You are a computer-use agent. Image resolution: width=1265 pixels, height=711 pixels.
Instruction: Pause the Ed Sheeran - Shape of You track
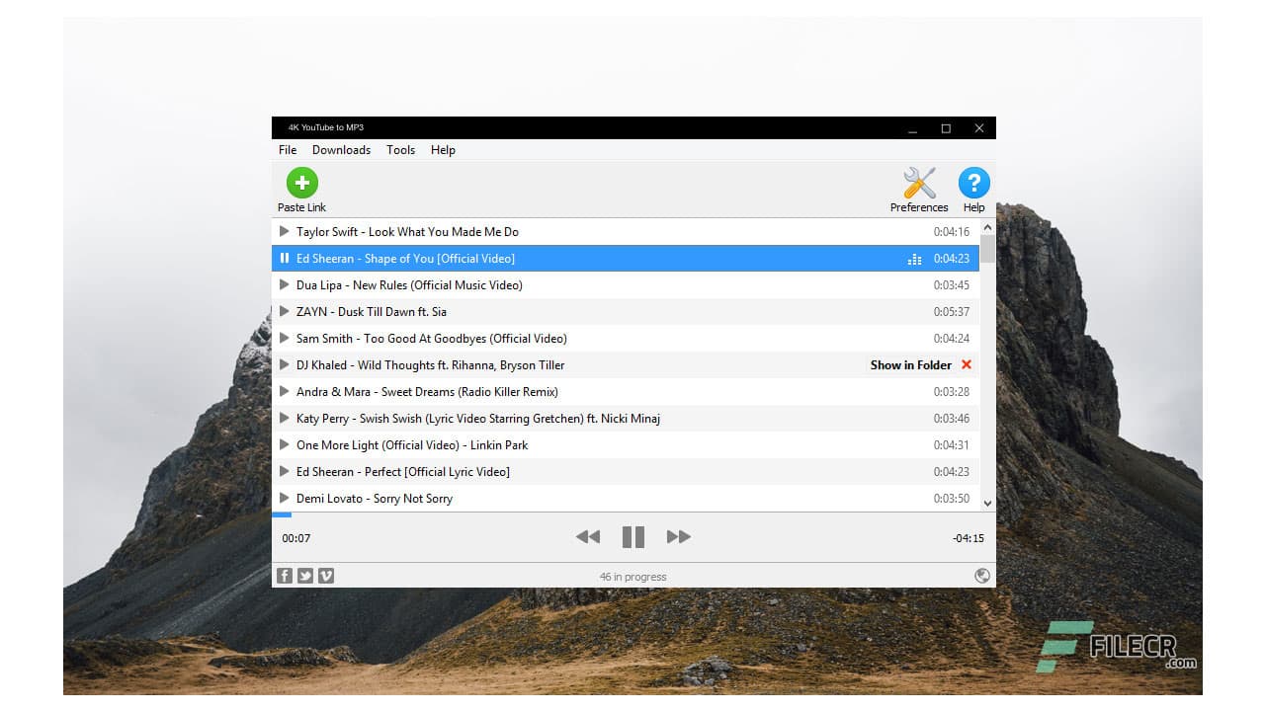287,259
